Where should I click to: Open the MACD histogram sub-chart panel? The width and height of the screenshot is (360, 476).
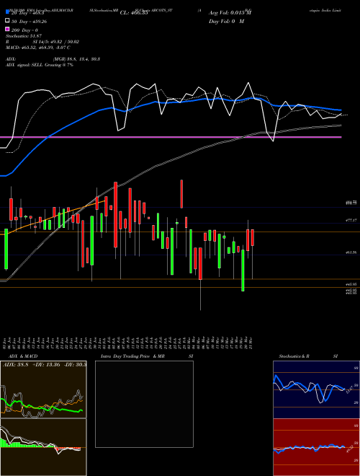click(x=43, y=447)
